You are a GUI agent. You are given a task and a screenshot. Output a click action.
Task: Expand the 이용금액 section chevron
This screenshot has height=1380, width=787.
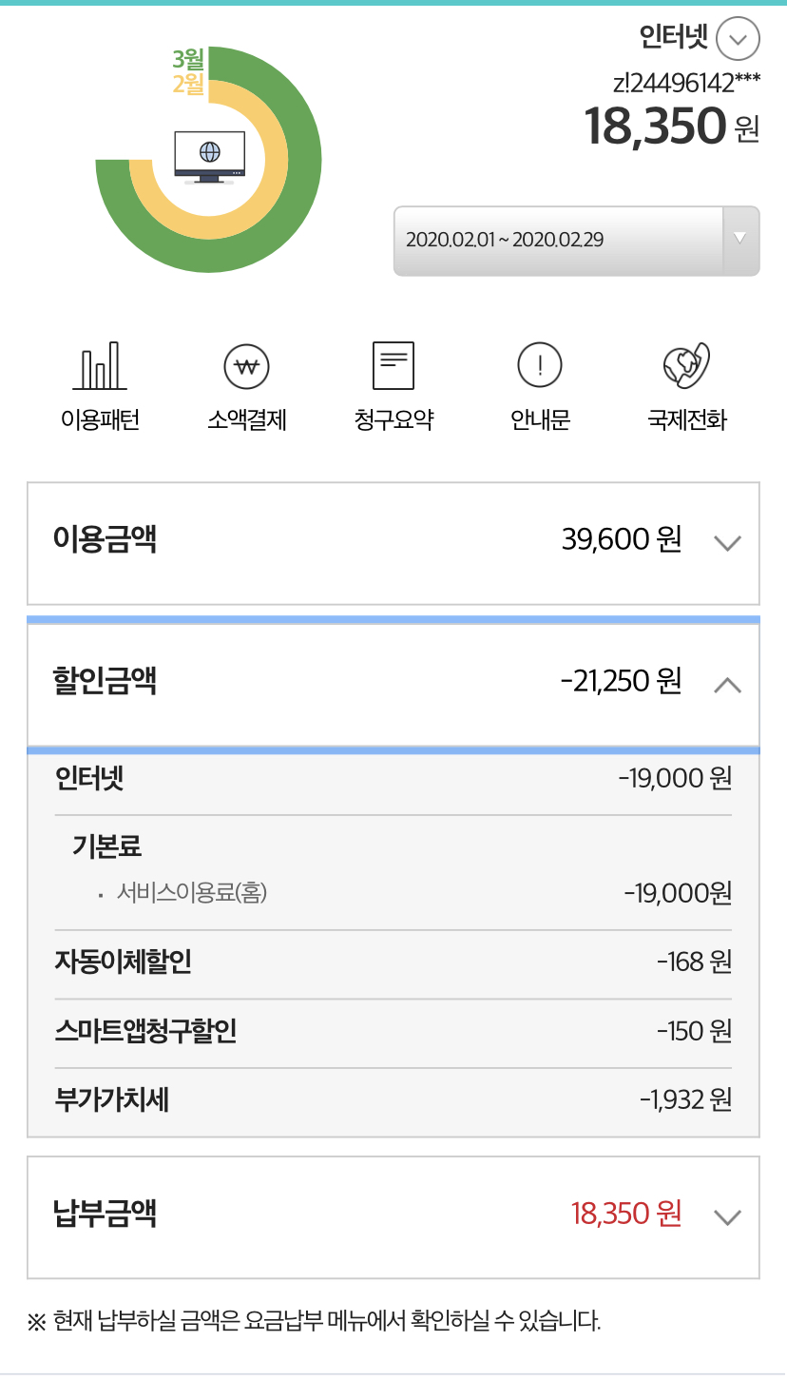coord(727,543)
